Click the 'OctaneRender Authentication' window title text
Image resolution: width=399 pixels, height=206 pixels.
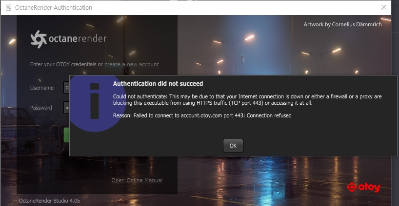pos(54,8)
